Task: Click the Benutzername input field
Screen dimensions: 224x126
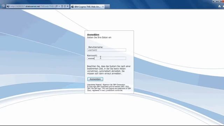Action: coord(106,50)
